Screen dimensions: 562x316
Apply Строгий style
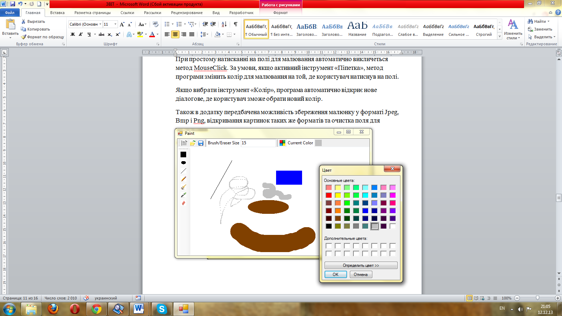[484, 29]
